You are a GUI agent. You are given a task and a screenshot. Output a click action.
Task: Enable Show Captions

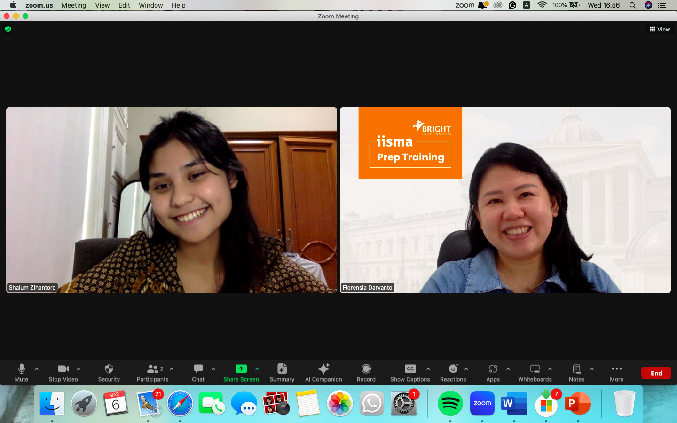click(409, 373)
